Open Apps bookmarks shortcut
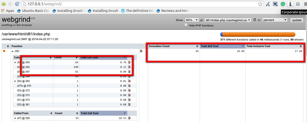 coord(8,11)
